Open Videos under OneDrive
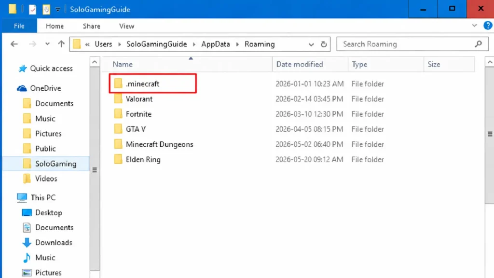Image resolution: width=494 pixels, height=278 pixels. pyautogui.click(x=46, y=179)
